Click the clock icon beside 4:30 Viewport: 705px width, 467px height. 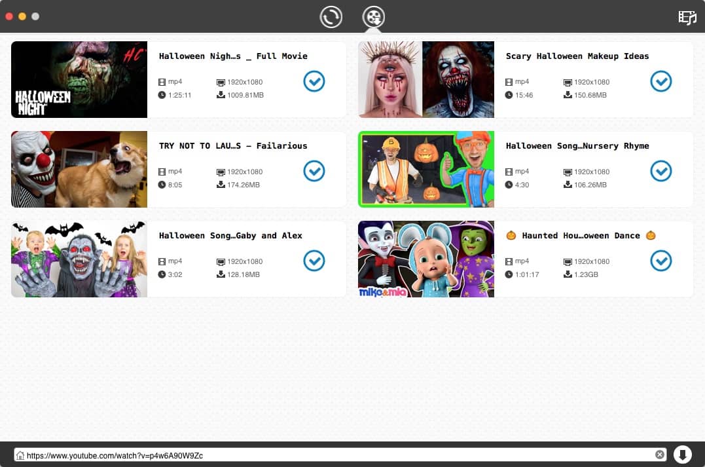[x=509, y=185]
